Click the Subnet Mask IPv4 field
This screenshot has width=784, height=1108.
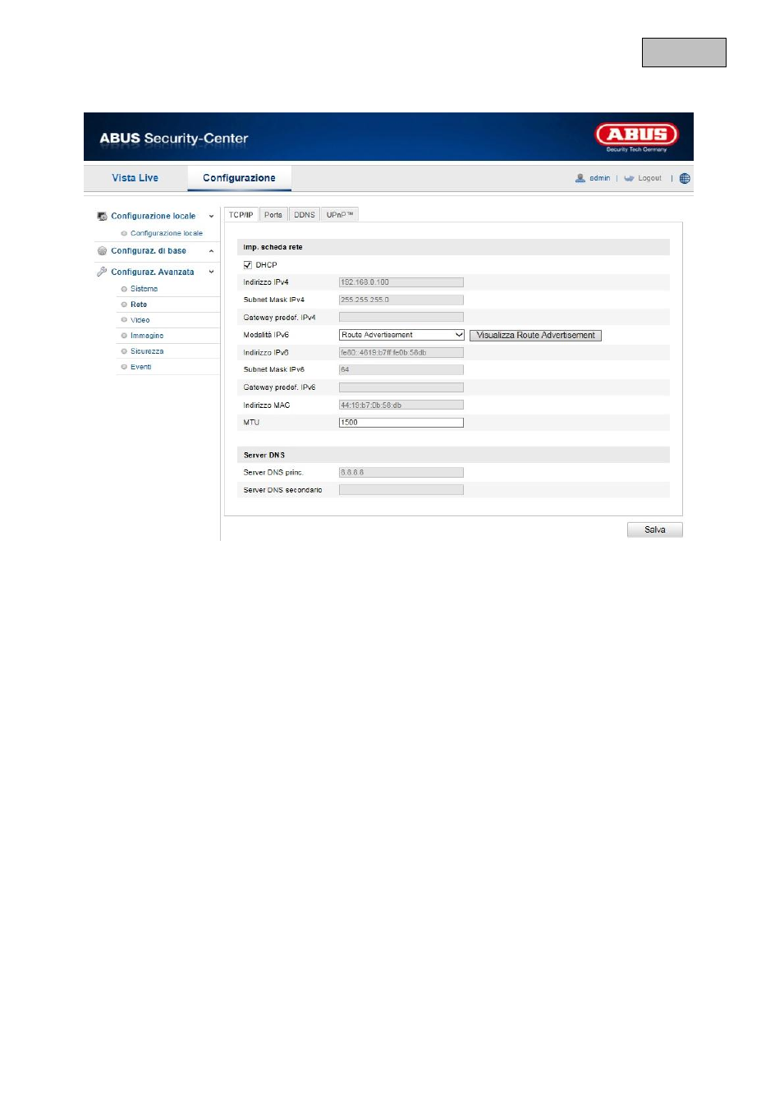pos(401,300)
